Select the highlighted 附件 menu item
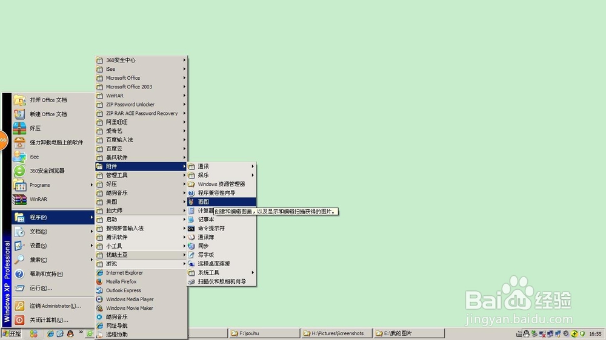The width and height of the screenshot is (606, 340). 141,166
